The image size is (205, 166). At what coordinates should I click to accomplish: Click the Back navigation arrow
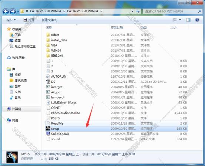pyautogui.click(x=6, y=11)
